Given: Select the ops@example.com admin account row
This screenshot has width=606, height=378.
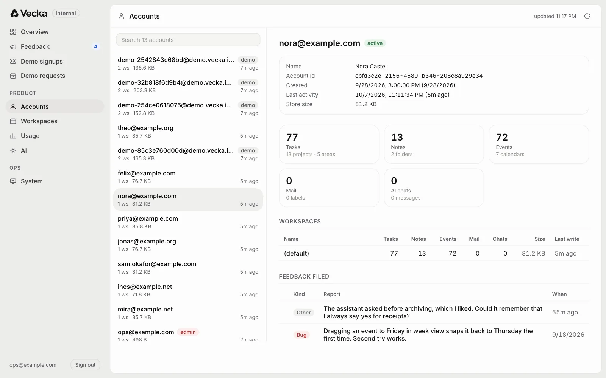Looking at the screenshot, I should click(188, 333).
